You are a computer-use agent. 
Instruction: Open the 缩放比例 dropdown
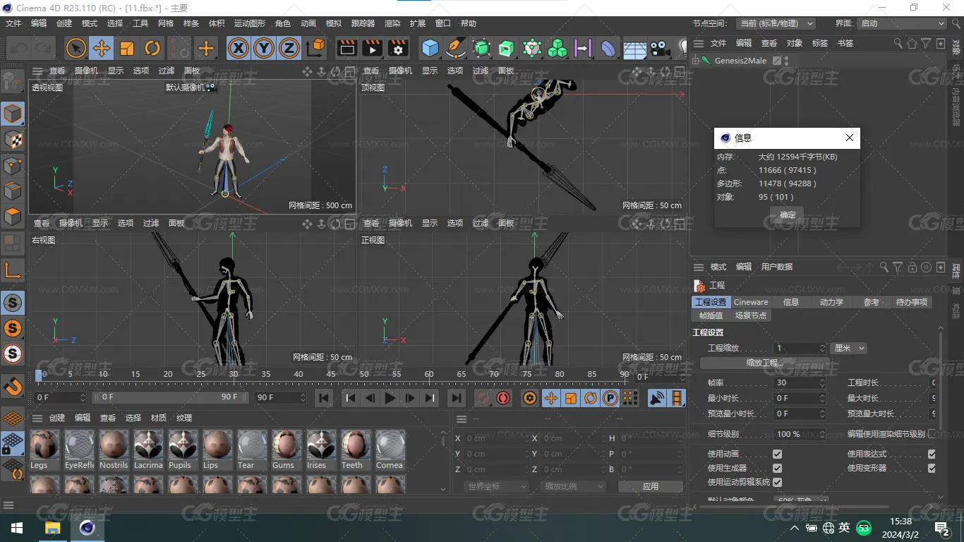574,486
